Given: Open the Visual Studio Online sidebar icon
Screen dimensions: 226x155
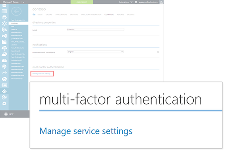Looking at the screenshot, I should pyautogui.click(x=4, y=36).
